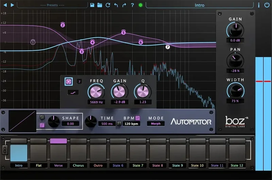Trigger the Chorus state pad
Image resolution: width=272 pixels, height=180 pixels.
[x=78, y=153]
